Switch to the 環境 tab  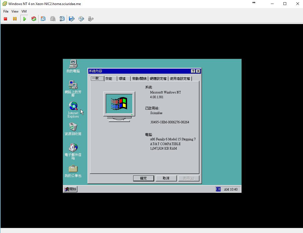click(124, 79)
